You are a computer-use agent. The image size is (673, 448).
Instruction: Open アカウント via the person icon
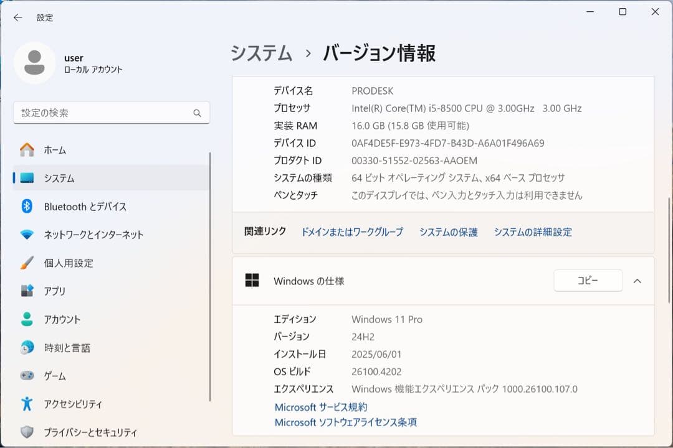(x=26, y=319)
